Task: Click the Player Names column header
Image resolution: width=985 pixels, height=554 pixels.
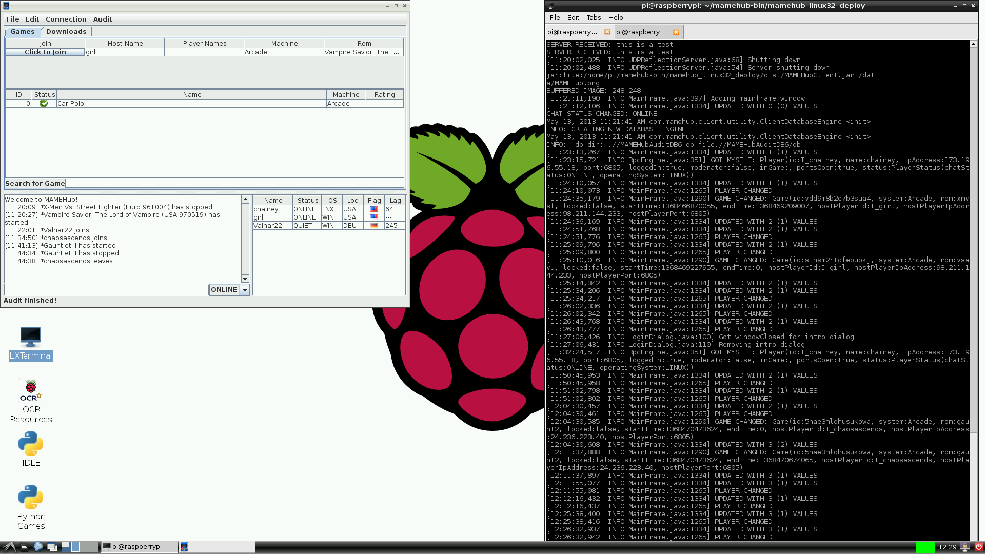Action: coord(205,43)
